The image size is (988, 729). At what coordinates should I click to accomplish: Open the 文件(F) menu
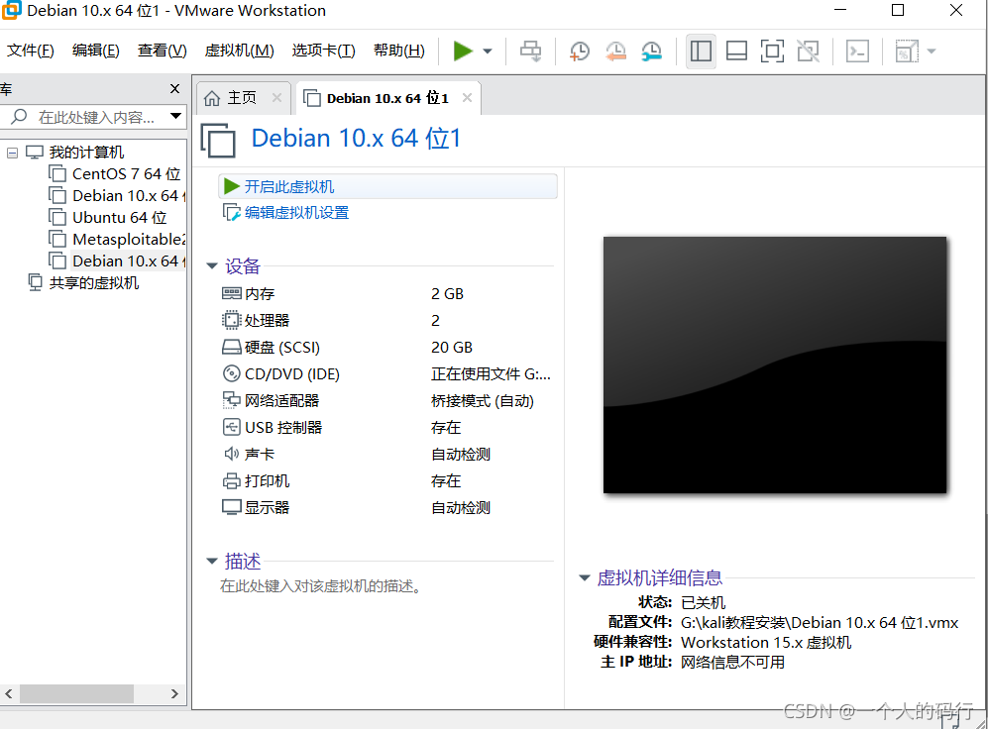click(x=31, y=51)
